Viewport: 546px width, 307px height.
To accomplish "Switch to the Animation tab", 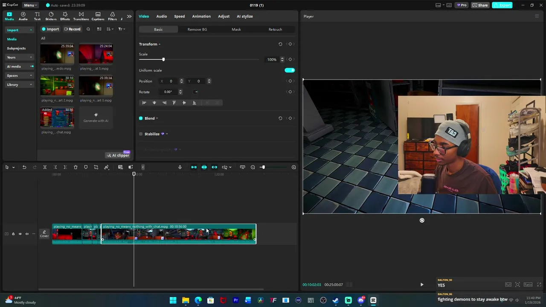I will [201, 16].
